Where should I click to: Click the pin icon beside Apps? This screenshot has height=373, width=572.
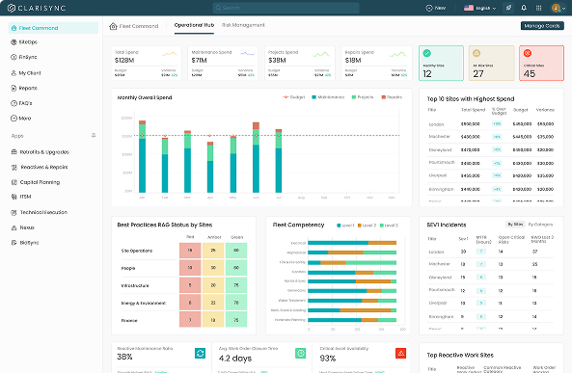pyautogui.click(x=94, y=135)
